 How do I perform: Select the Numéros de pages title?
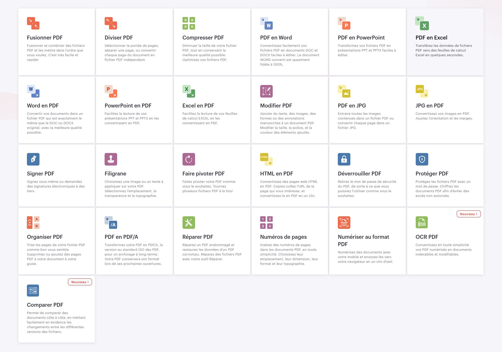[x=283, y=237]
